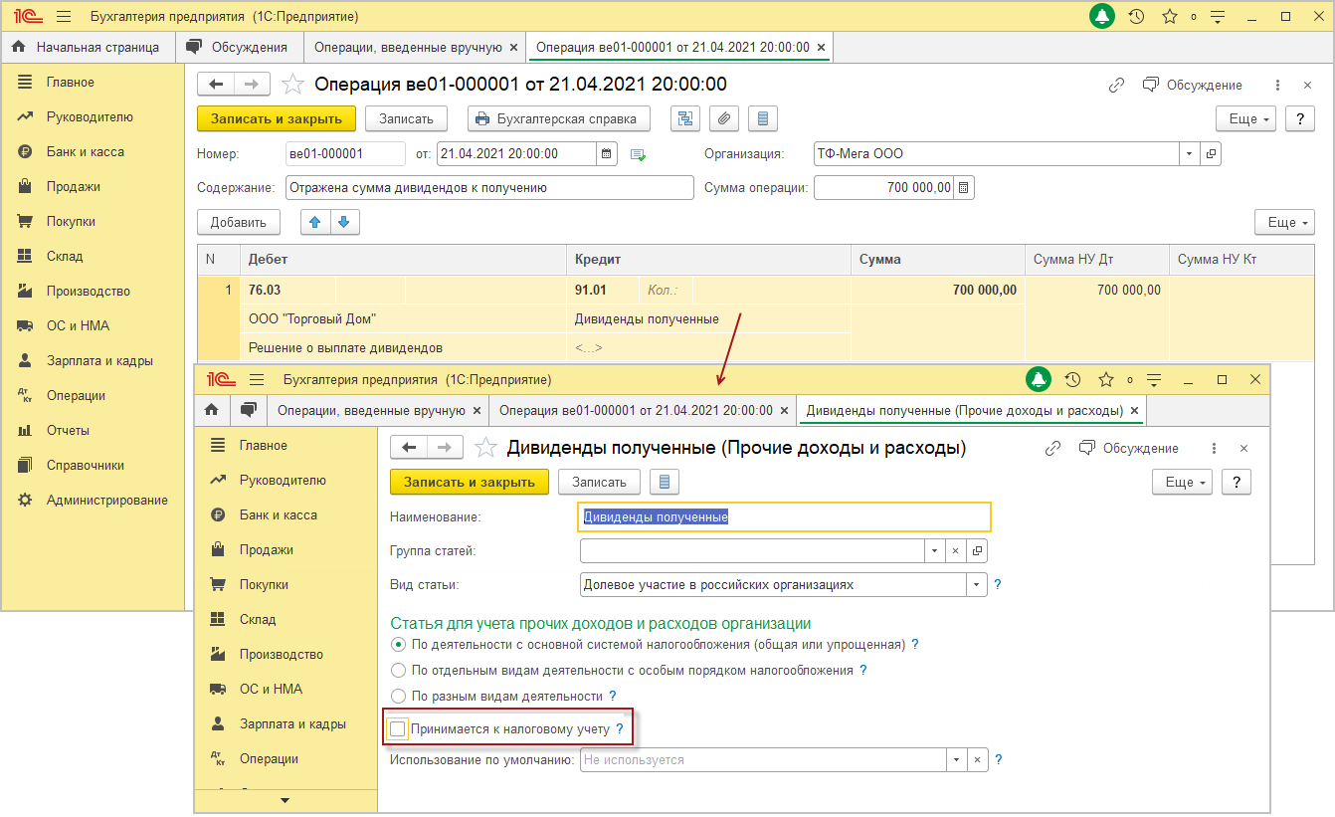Clear Использование по умолчанию field
This screenshot has width=1335, height=817.
[x=977, y=759]
